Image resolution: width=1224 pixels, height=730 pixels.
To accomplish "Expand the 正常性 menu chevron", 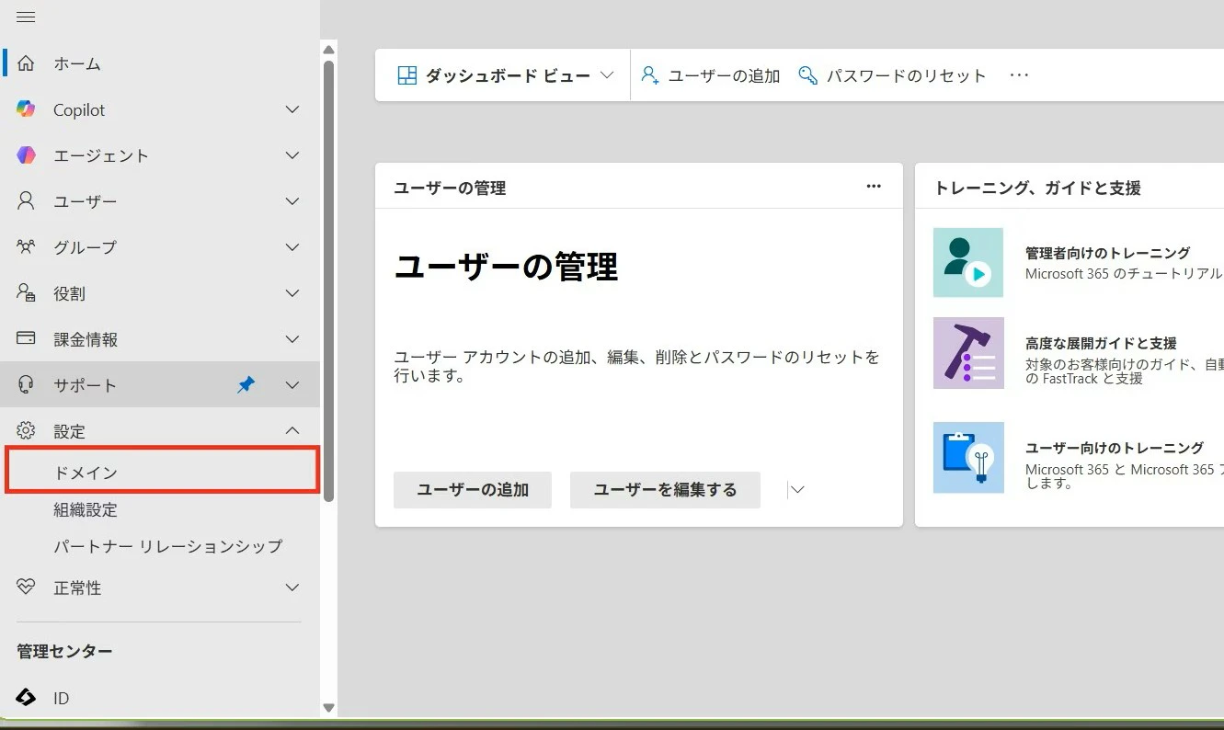I will (x=292, y=587).
